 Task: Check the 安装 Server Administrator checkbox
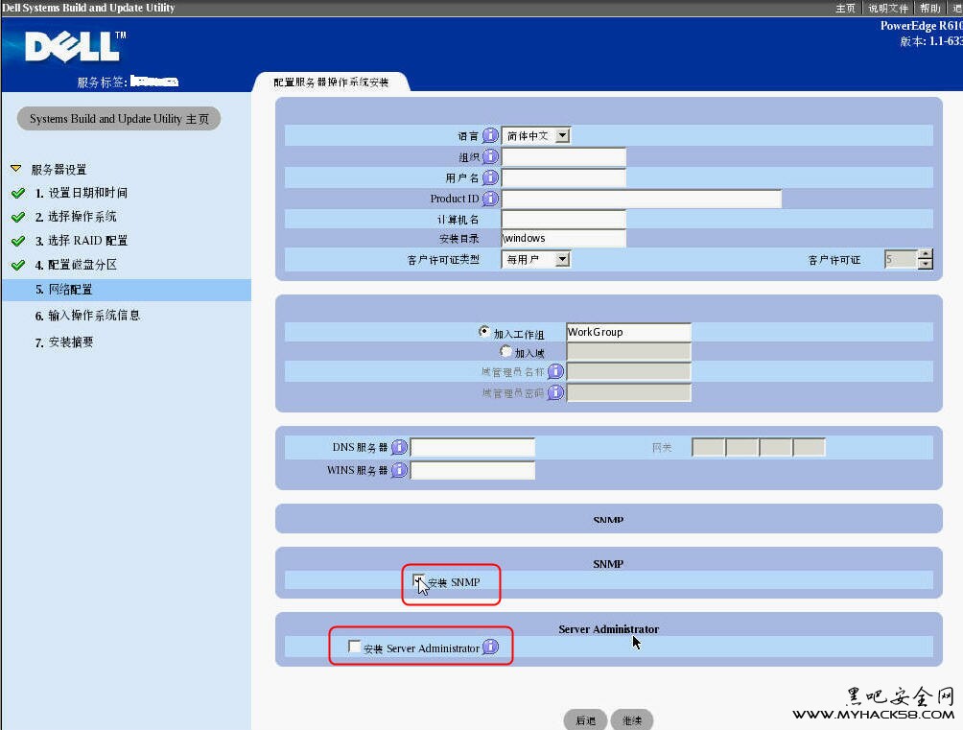[355, 648]
